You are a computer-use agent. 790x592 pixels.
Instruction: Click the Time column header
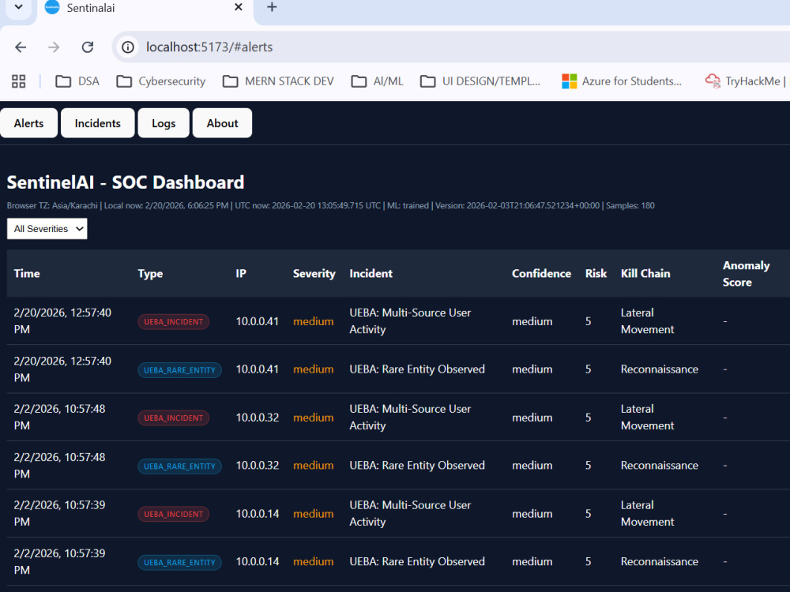(x=27, y=273)
